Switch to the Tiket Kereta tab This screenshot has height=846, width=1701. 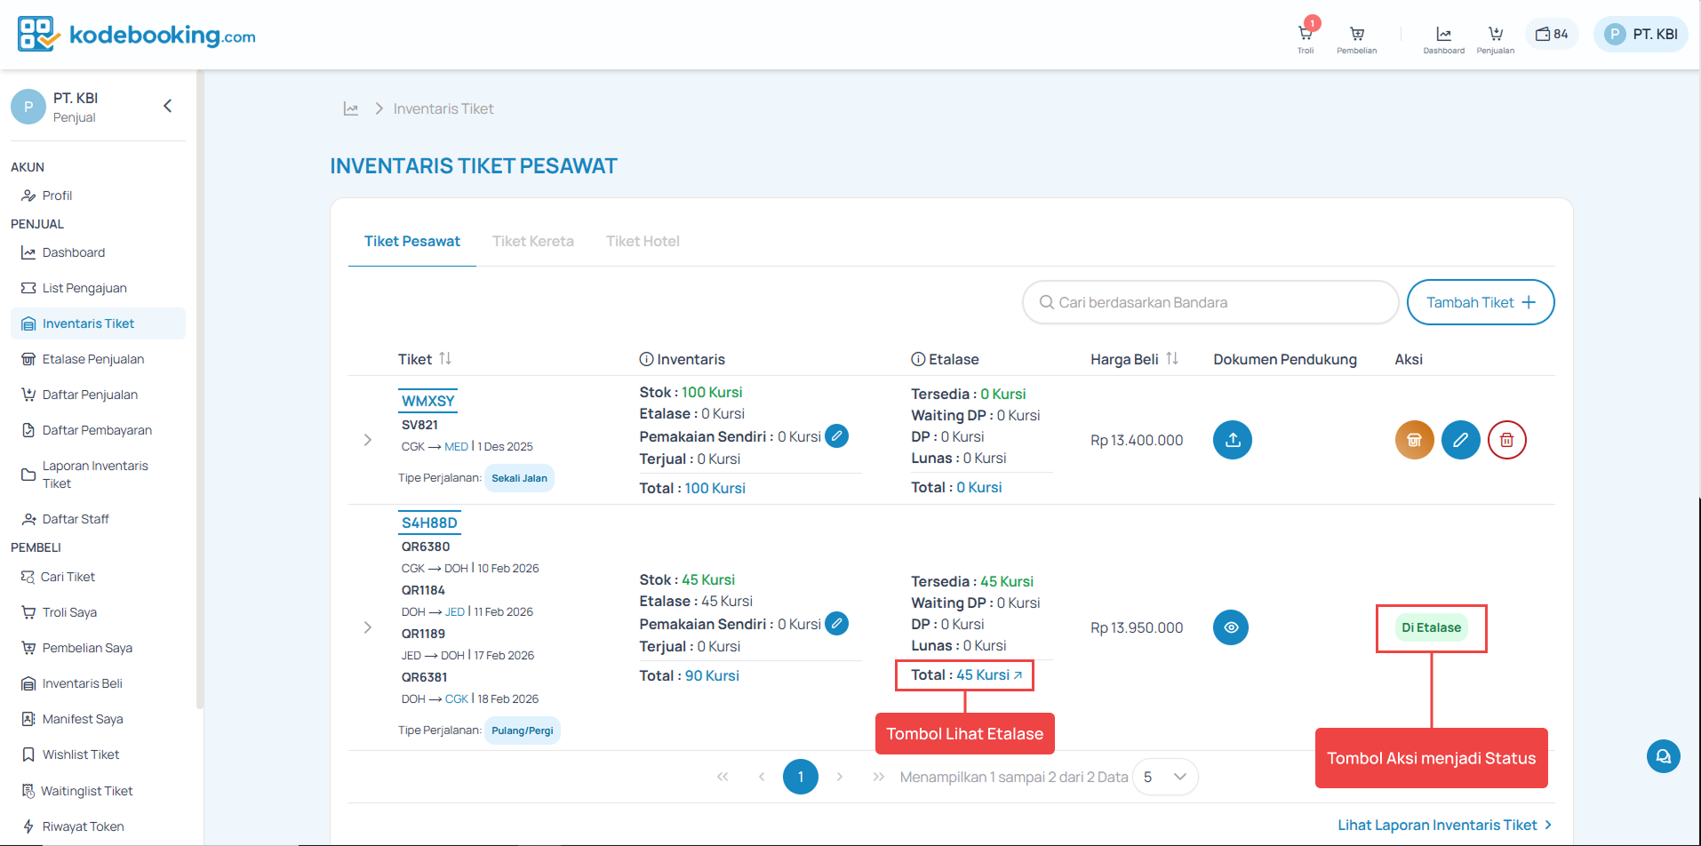(532, 242)
